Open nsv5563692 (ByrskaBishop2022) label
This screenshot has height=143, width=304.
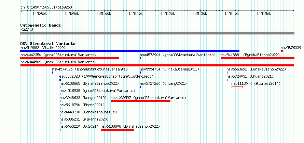tap(256, 69)
